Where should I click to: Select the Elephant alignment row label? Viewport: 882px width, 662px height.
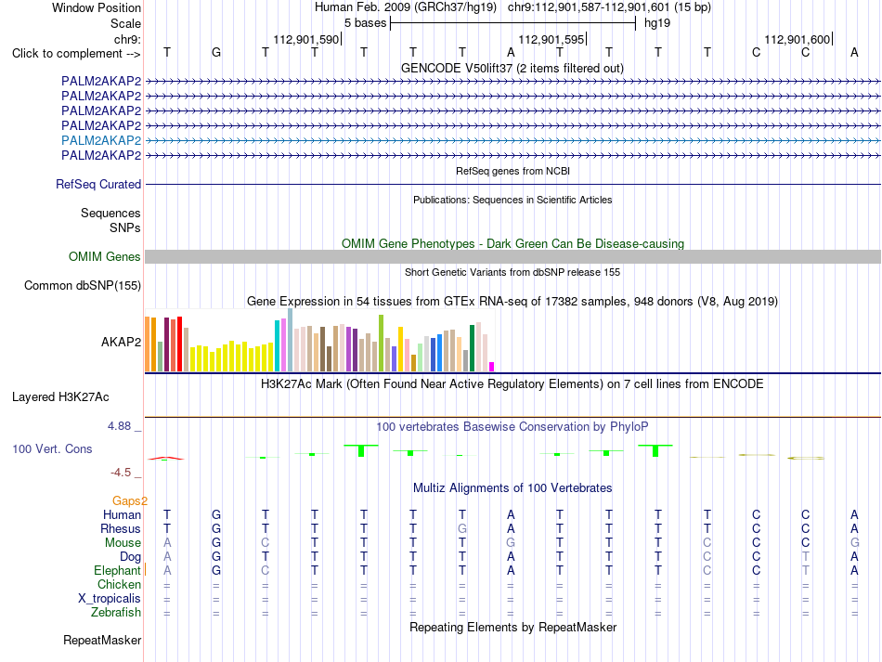coord(118,571)
